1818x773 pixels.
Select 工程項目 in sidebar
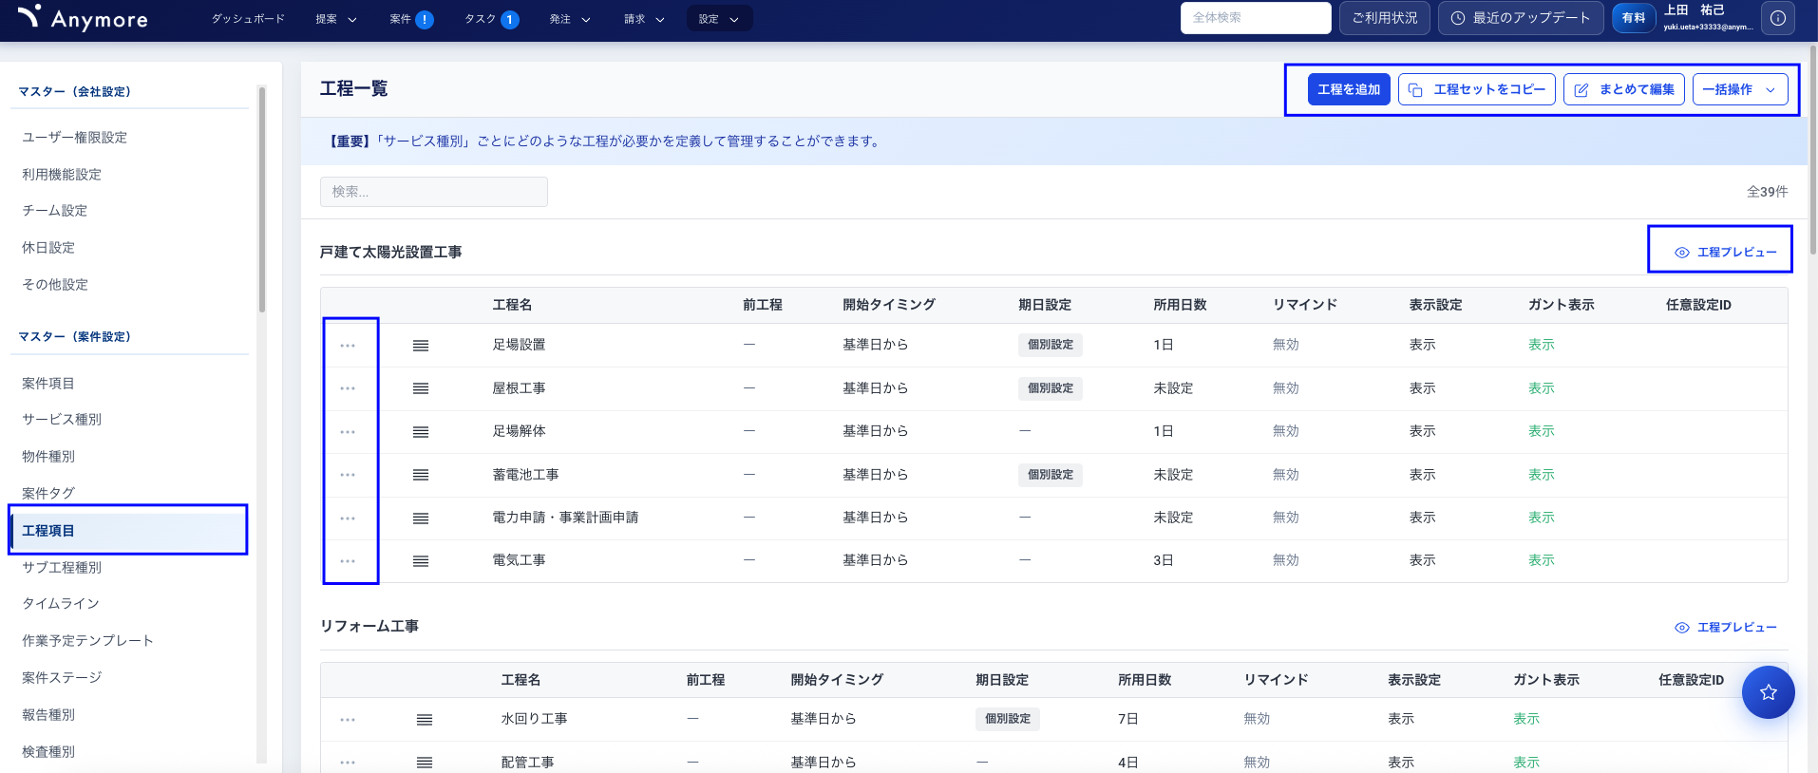(129, 531)
